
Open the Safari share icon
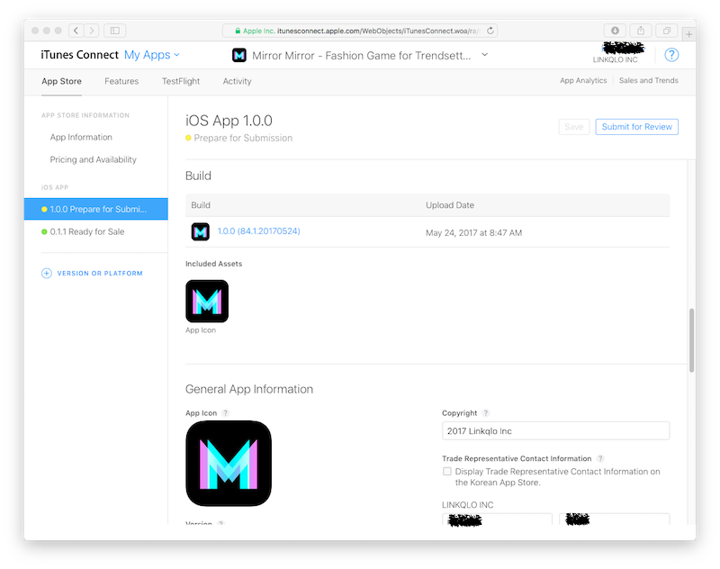[x=641, y=31]
